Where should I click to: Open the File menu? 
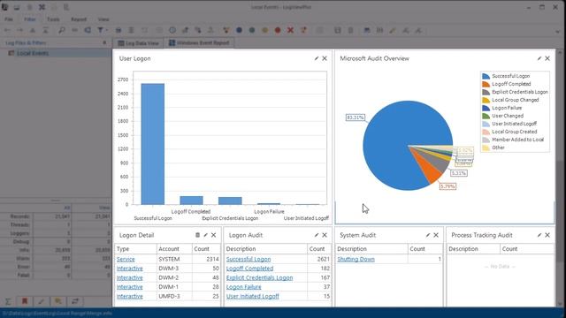9,19
